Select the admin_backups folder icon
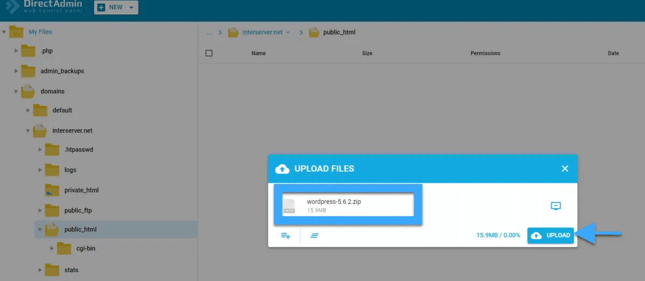The image size is (645, 281). coord(28,70)
